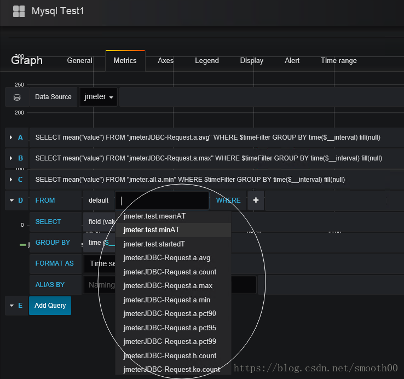Expand query B row
404x379 pixels.
[11, 158]
